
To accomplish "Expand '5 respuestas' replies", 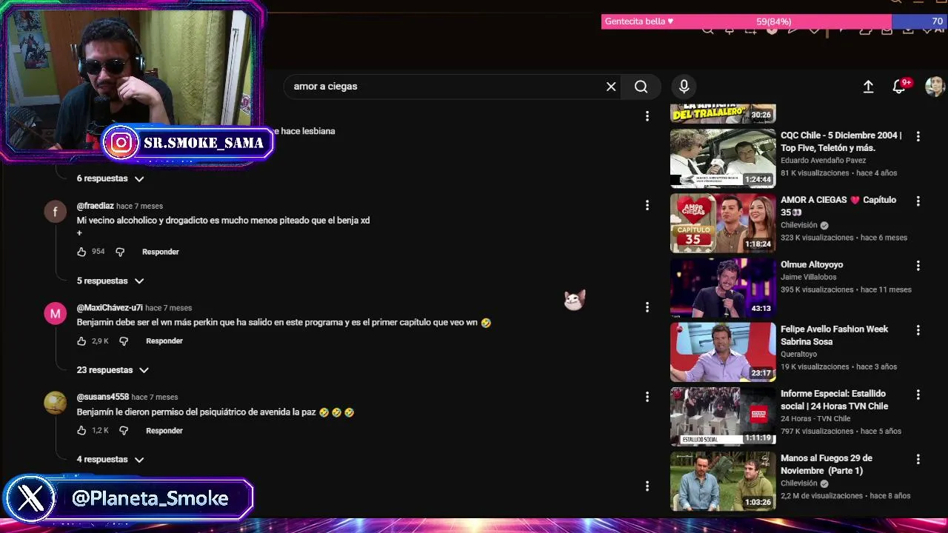I will [x=110, y=281].
